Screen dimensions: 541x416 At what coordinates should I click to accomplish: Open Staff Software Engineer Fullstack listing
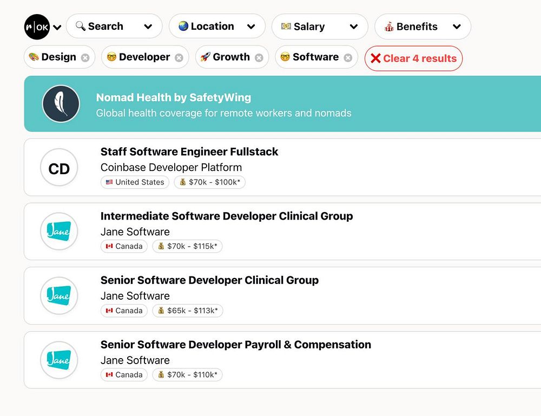tap(189, 152)
